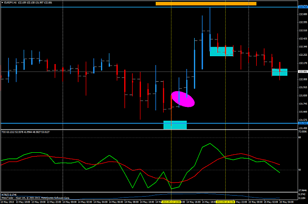Select the orange rectangle at the chart top
The image size is (308, 204).
click(x=206, y=4)
